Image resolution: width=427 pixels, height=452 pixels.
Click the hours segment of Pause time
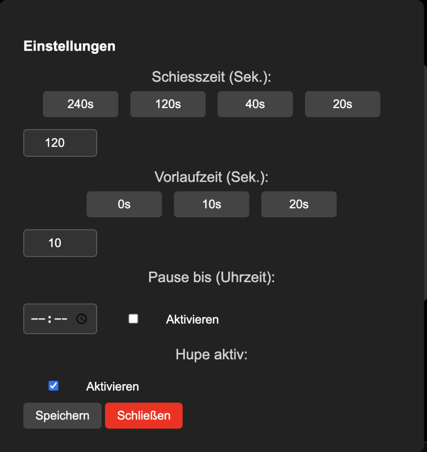click(x=38, y=319)
